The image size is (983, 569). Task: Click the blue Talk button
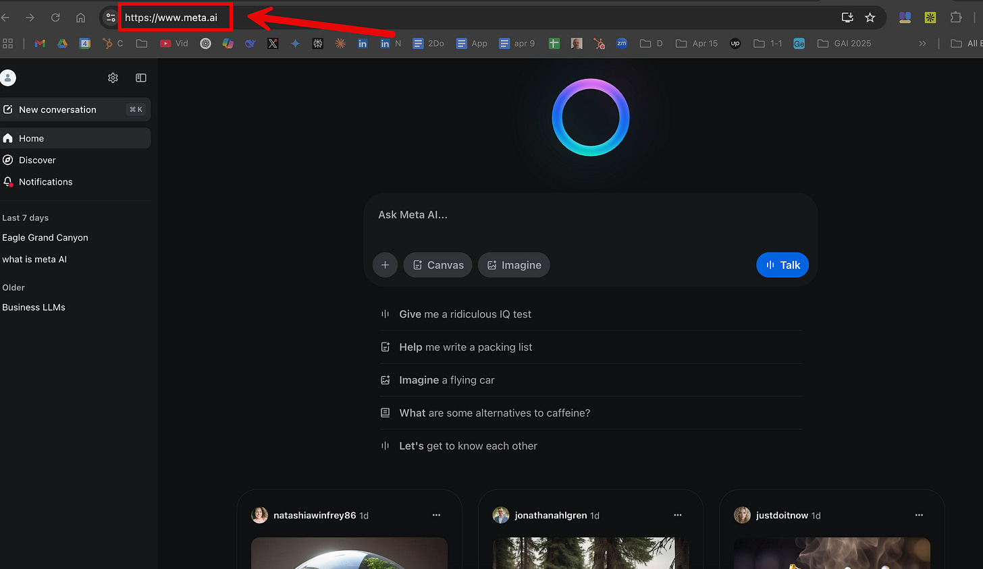[x=782, y=265]
